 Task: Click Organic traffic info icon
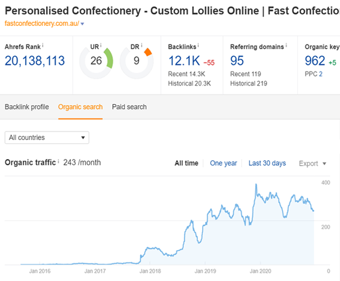click(58, 161)
